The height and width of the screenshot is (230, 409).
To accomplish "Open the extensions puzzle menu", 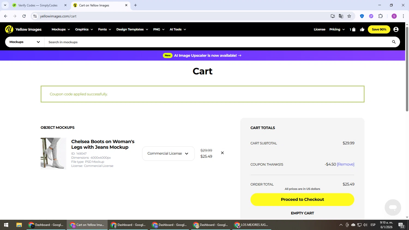I will point(380,16).
